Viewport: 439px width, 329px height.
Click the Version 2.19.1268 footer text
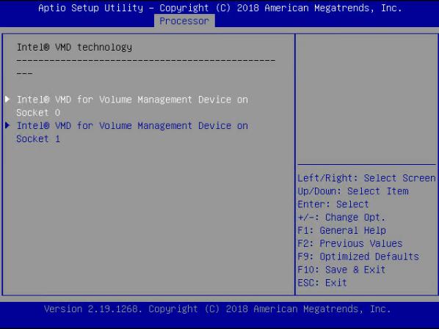click(217, 309)
